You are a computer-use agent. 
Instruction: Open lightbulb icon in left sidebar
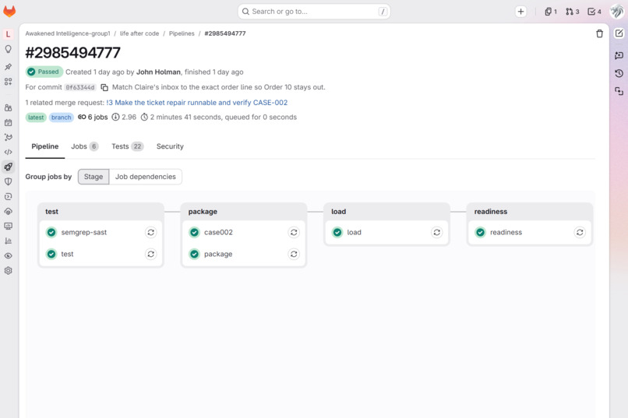click(x=8, y=49)
